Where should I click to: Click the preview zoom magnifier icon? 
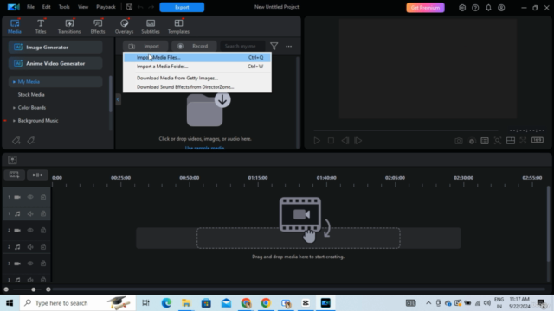click(498, 141)
